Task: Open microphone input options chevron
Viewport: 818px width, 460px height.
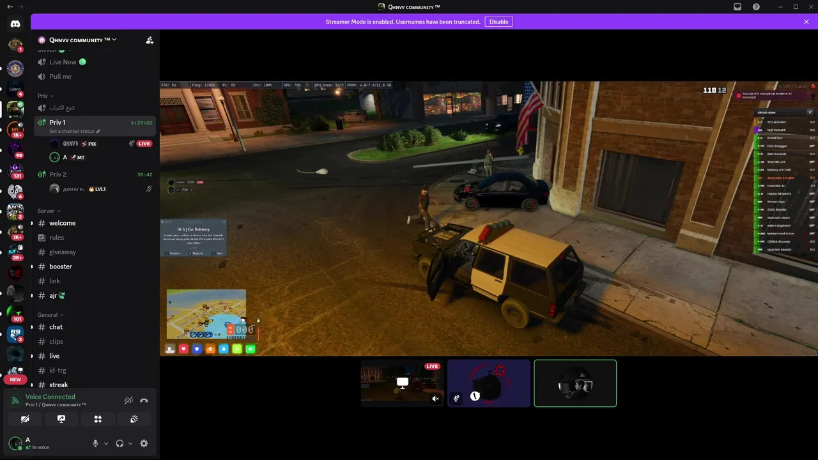Action: tap(106, 443)
